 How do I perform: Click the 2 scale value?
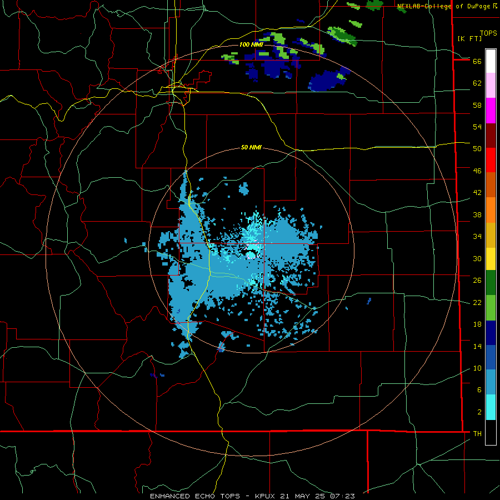coord(479,412)
